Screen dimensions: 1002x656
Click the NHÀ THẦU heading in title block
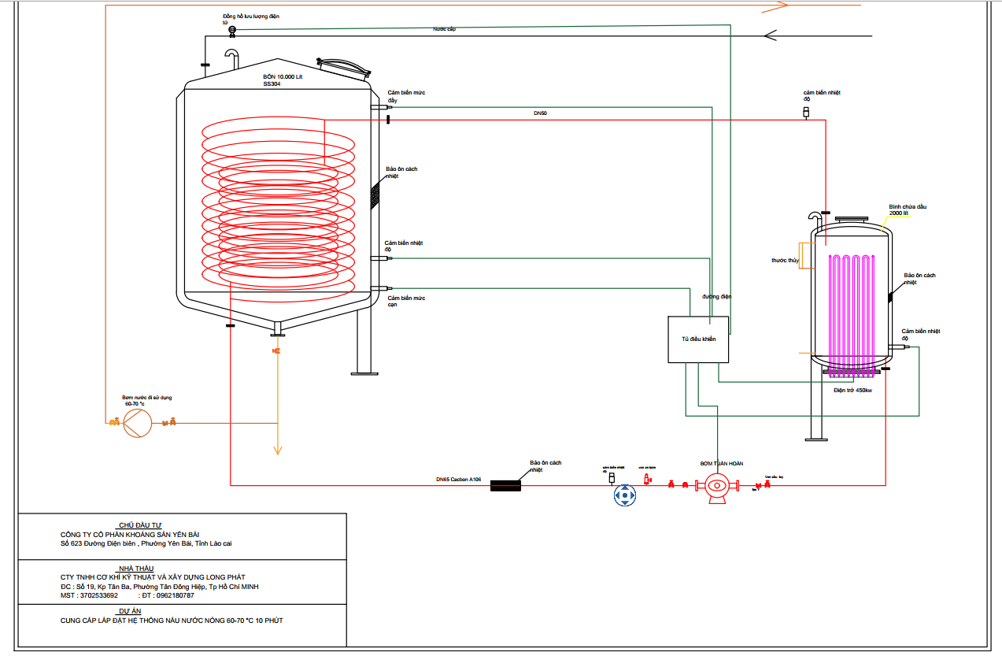coord(135,568)
